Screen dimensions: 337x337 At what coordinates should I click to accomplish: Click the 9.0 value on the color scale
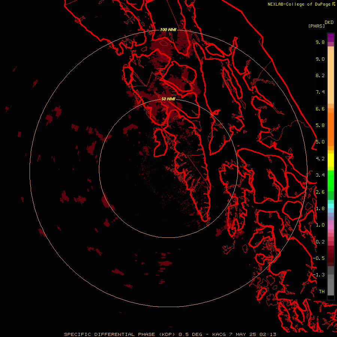320,59
